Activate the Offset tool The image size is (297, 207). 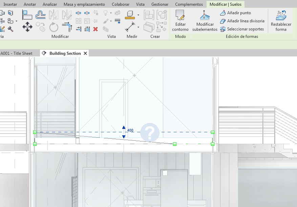[x=41, y=15]
